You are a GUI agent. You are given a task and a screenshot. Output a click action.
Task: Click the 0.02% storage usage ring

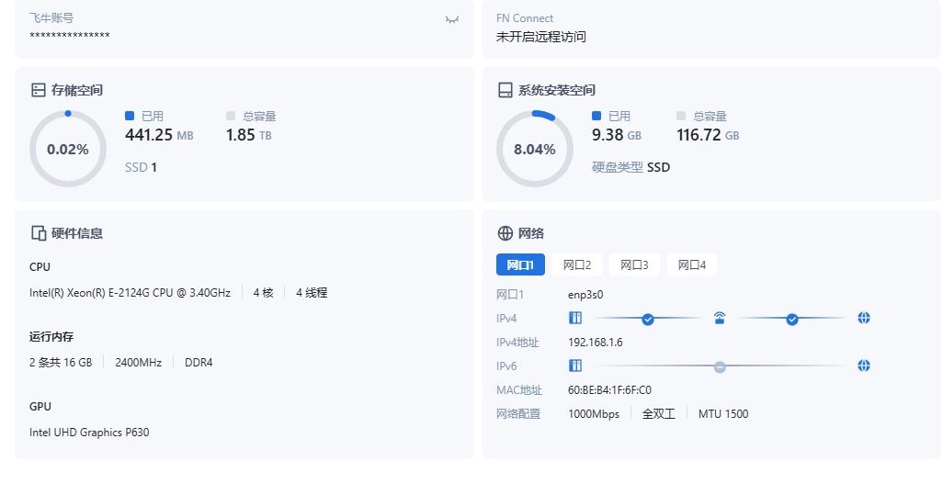[x=68, y=149]
